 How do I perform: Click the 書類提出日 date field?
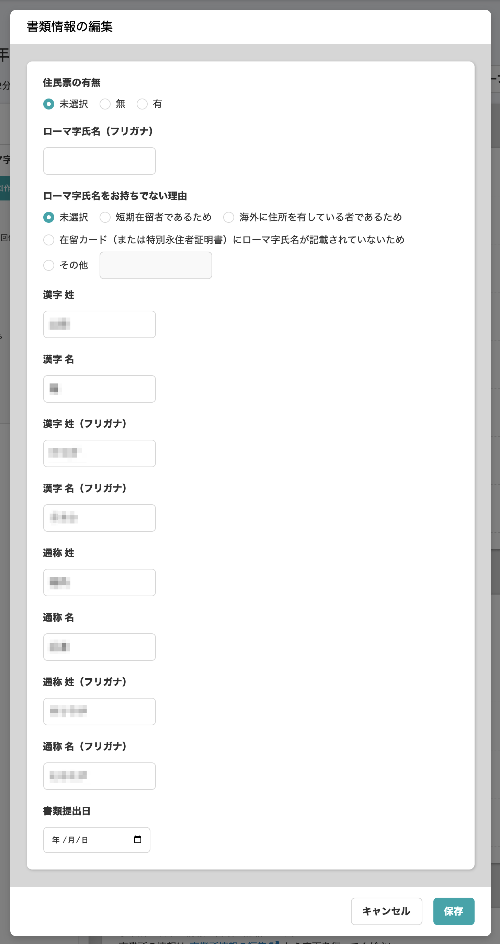click(x=97, y=840)
